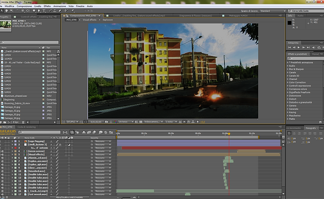Click the red label swatch of layer 3
Viewport: 324px width, 199px height.
coord(15,148)
